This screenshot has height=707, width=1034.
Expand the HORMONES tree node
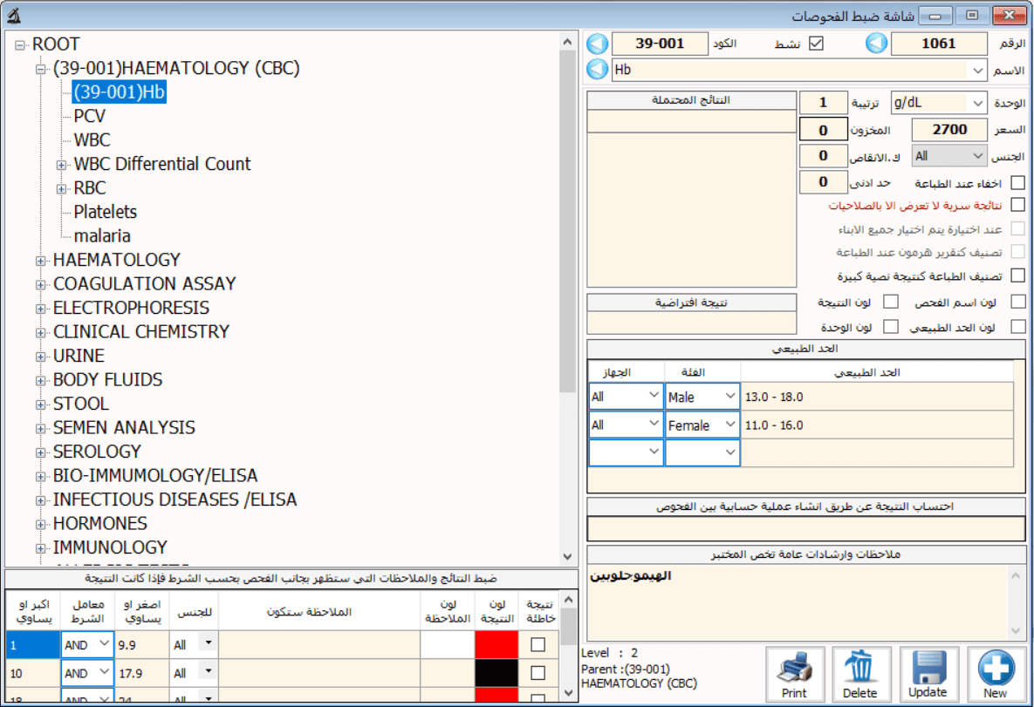pos(40,524)
